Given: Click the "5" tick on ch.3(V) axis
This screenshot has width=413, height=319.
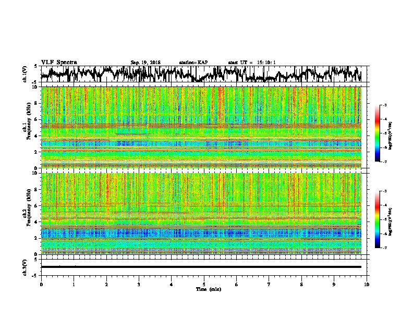Looking at the screenshot, I should (x=35, y=260).
